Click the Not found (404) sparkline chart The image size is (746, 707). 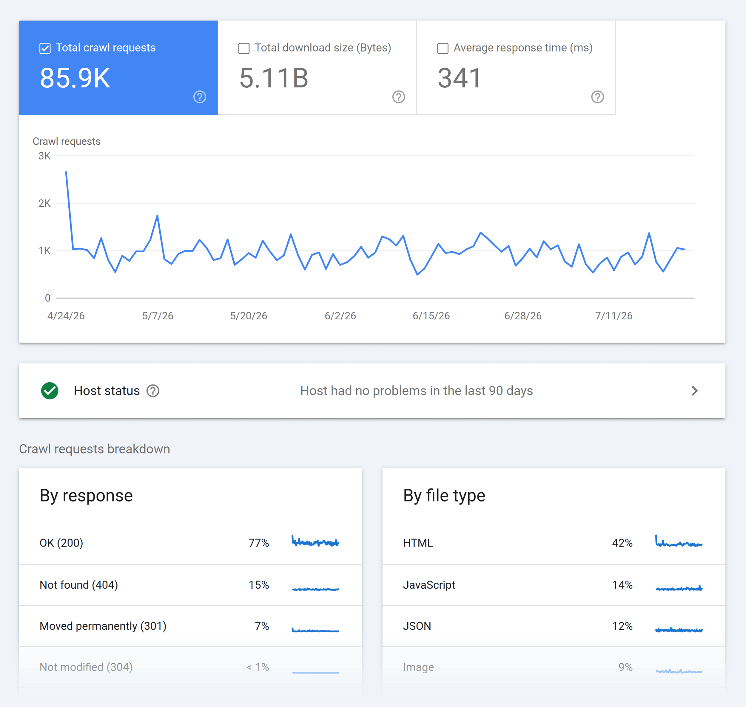(x=315, y=589)
